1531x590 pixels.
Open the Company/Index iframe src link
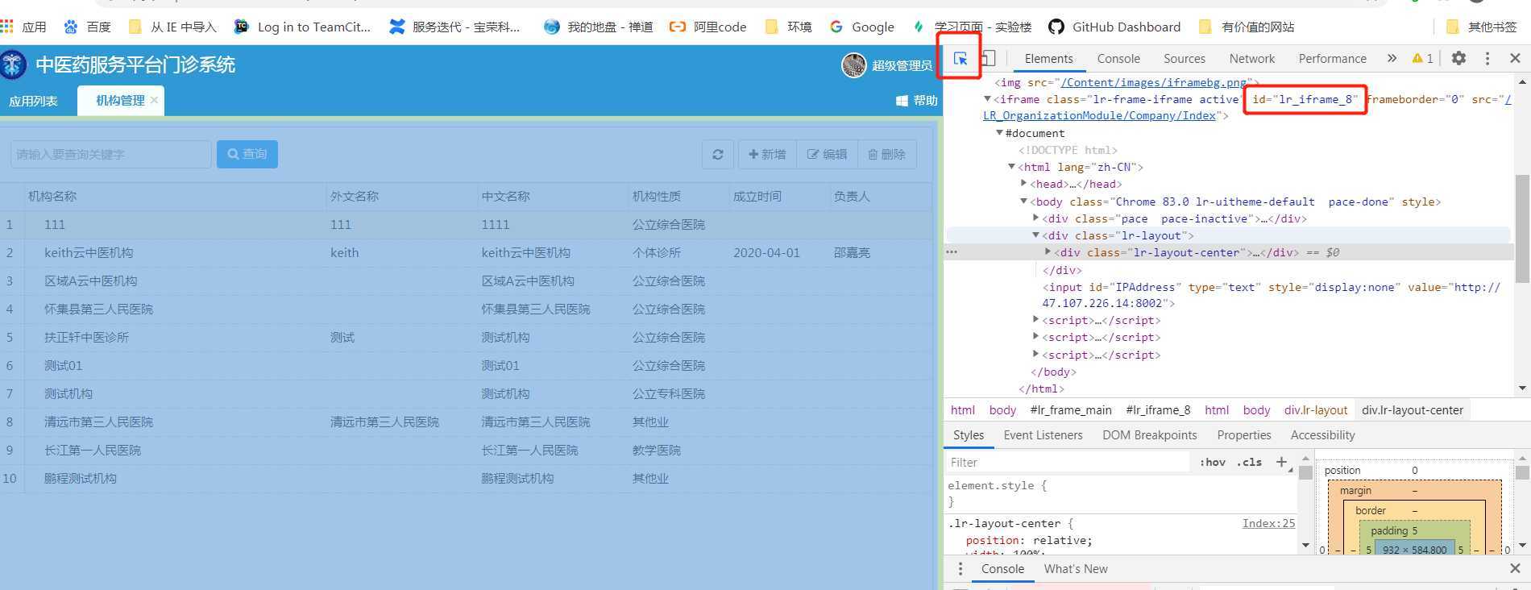click(1099, 115)
